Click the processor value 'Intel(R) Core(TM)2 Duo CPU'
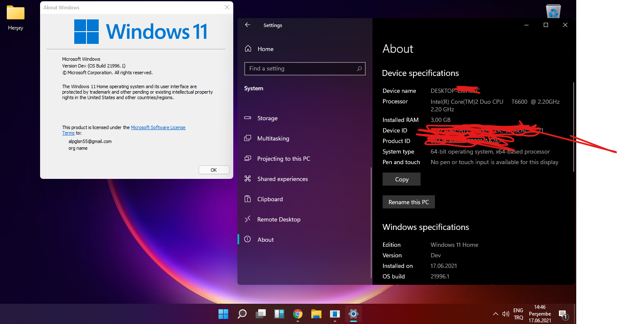Screen dimensions: 618x324 [467, 102]
